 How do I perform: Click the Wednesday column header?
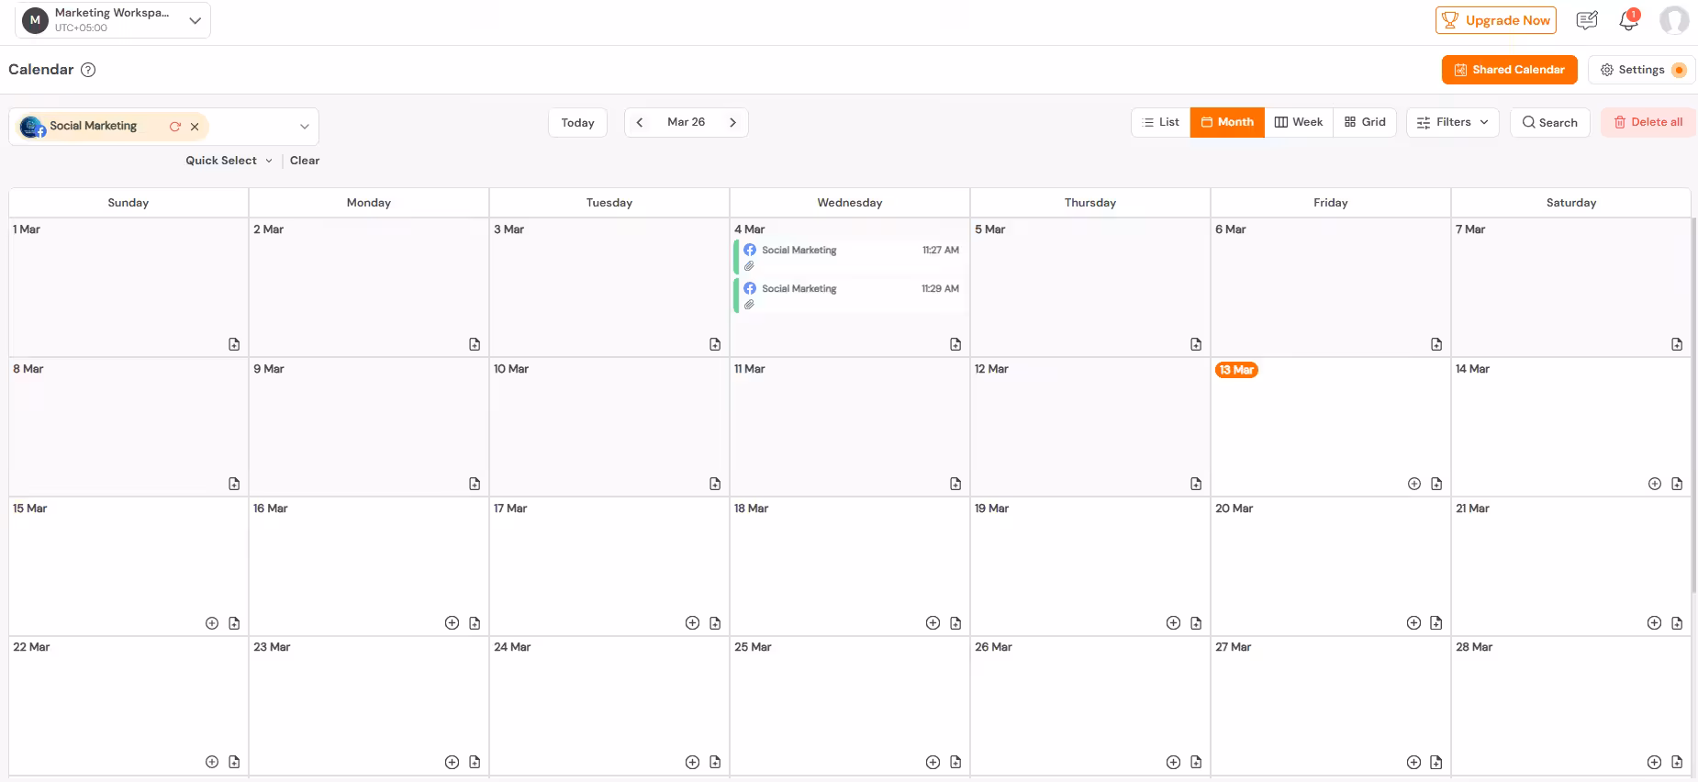click(x=850, y=203)
